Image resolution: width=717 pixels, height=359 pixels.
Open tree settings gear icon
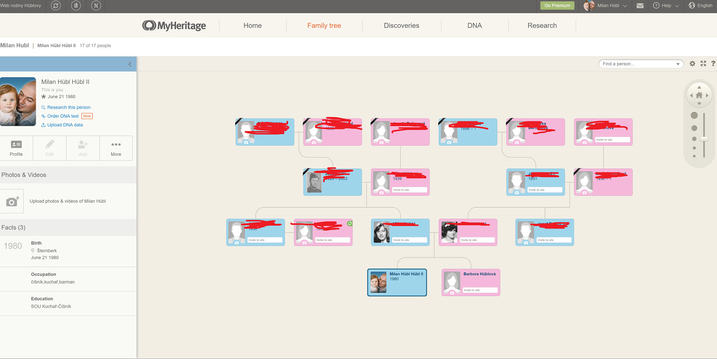692,64
